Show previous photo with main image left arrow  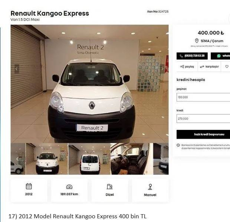click(x=17, y=69)
